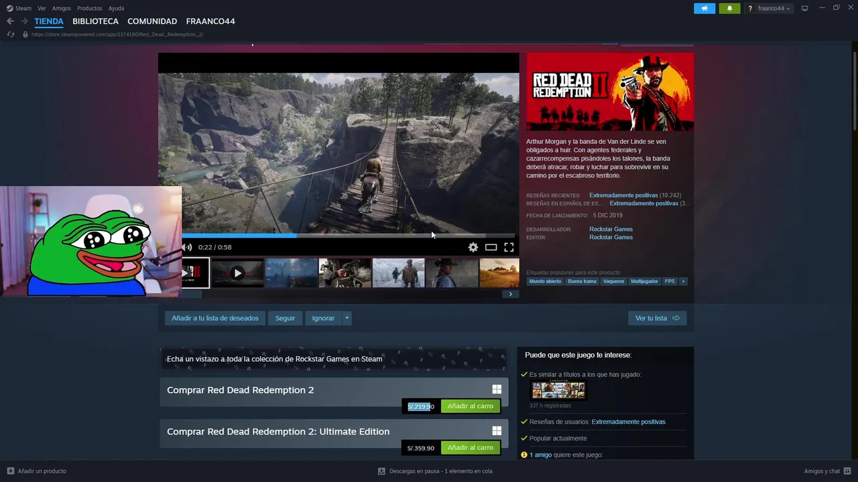The image size is (858, 482).
Task: Advance thumbnail strip with right arrow
Action: [510, 294]
